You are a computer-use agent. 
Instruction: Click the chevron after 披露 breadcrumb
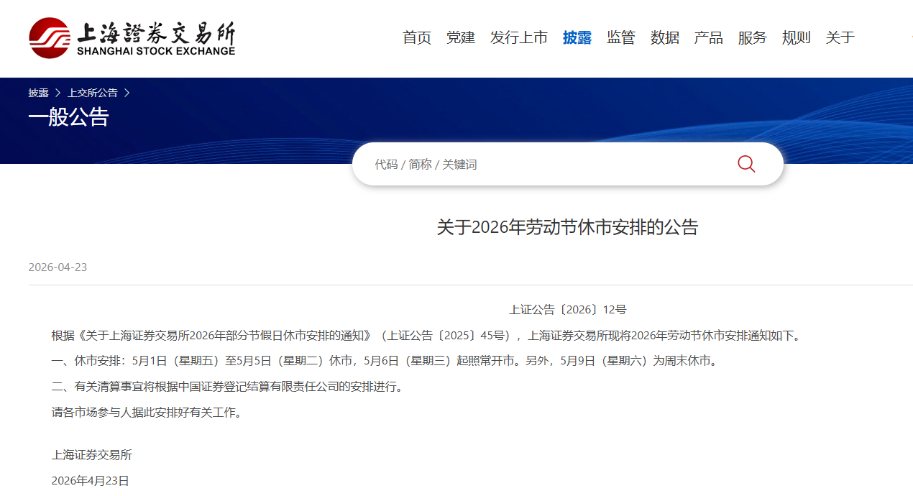click(58, 93)
